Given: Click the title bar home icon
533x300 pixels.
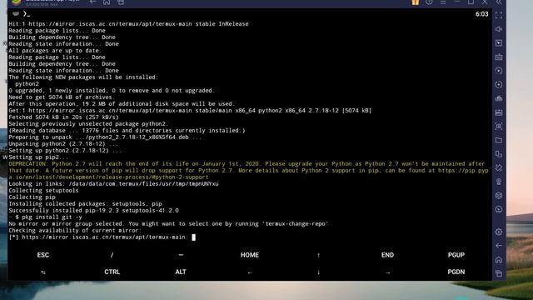Looking at the screenshot, I should click(x=107, y=2).
